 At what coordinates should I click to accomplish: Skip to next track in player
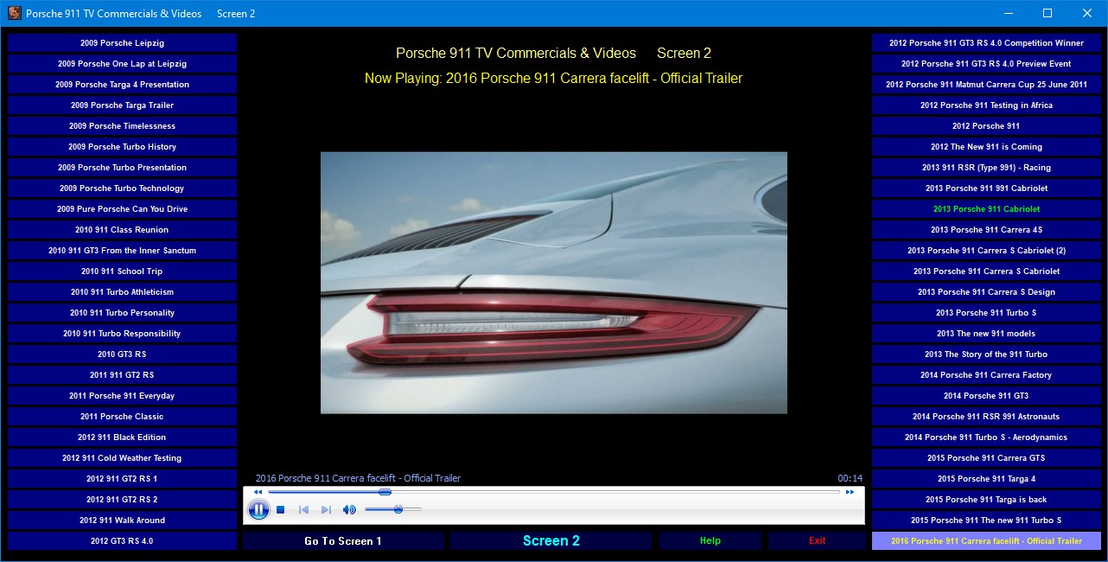click(x=326, y=510)
